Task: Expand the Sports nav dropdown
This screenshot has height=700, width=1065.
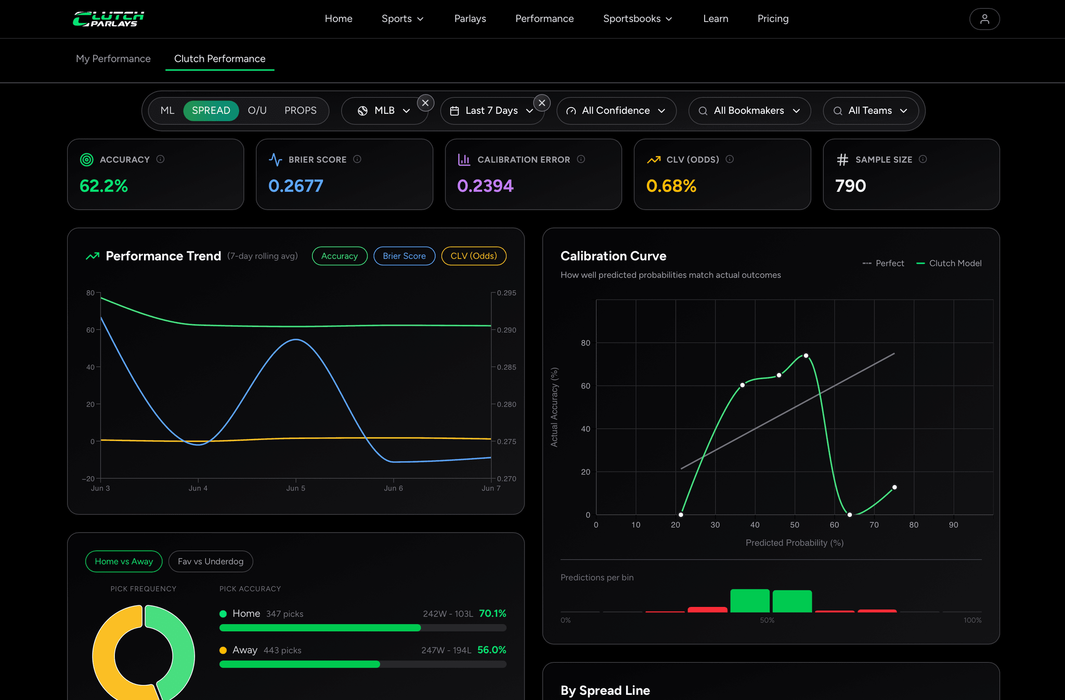Action: coord(402,19)
